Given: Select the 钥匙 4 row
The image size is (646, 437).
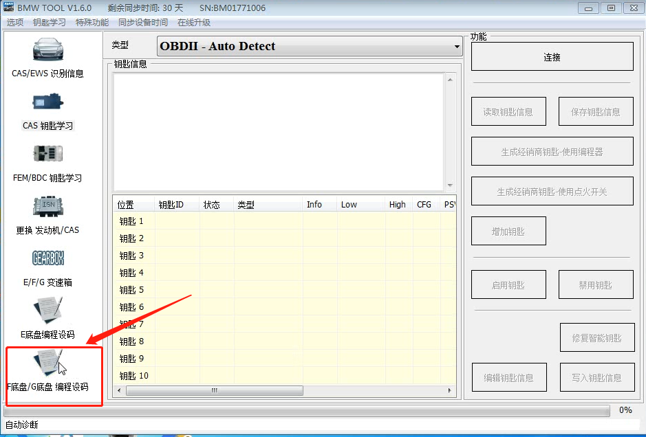Looking at the screenshot, I should [284, 273].
